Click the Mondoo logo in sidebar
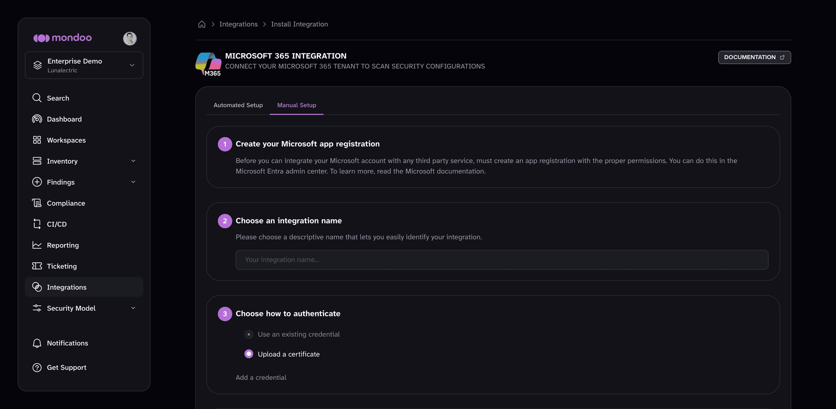The width and height of the screenshot is (836, 409). point(62,38)
